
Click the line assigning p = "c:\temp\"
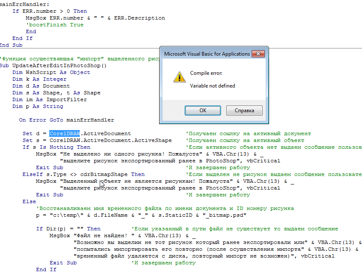point(141,215)
